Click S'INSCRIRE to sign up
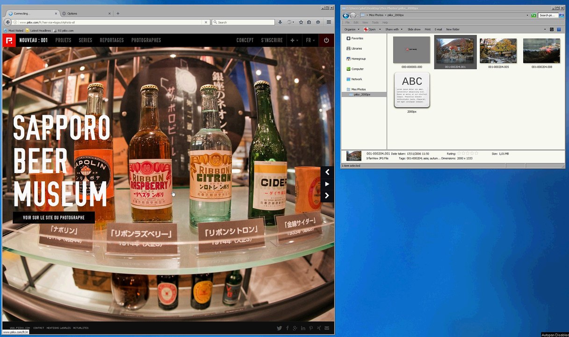This screenshot has width=569, height=337. [x=272, y=40]
